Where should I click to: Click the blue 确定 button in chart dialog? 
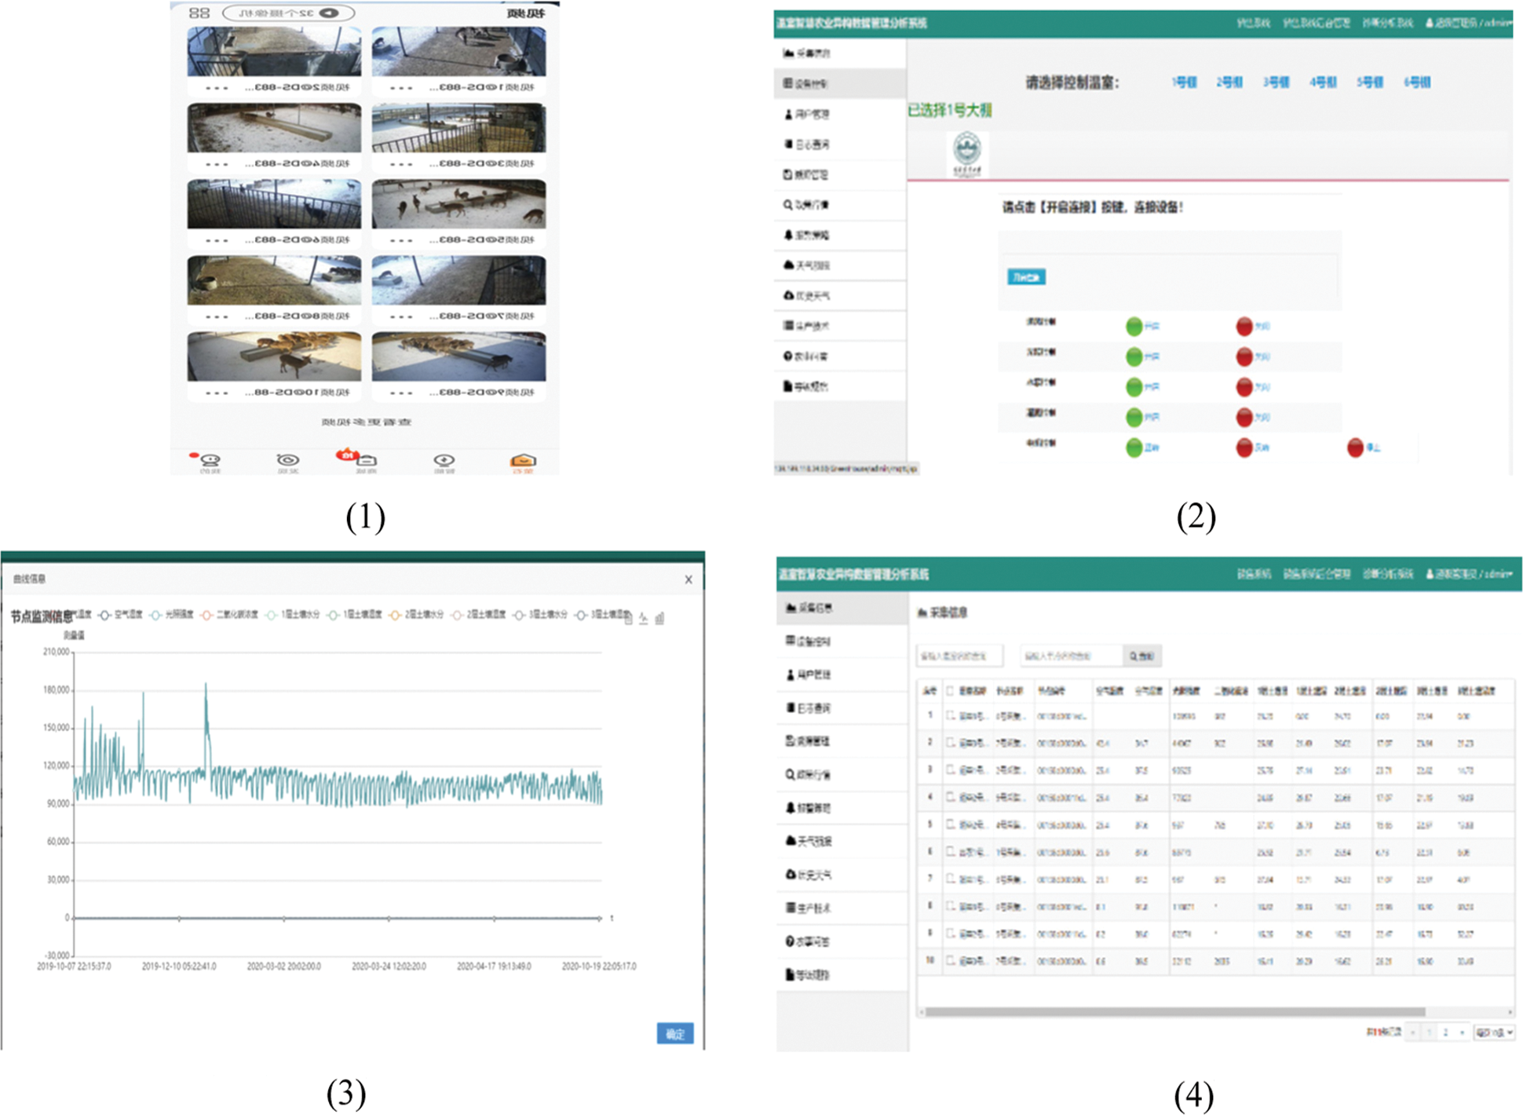[x=674, y=1033]
